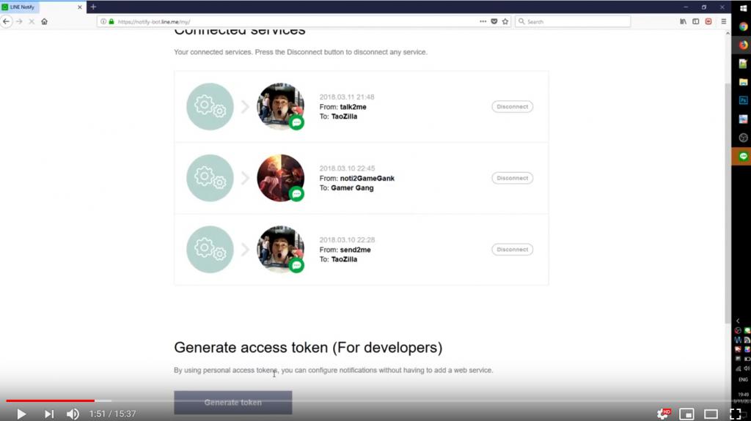Click gear service icon in talk2me row
Viewport: 751px width, 421px height.
point(210,106)
